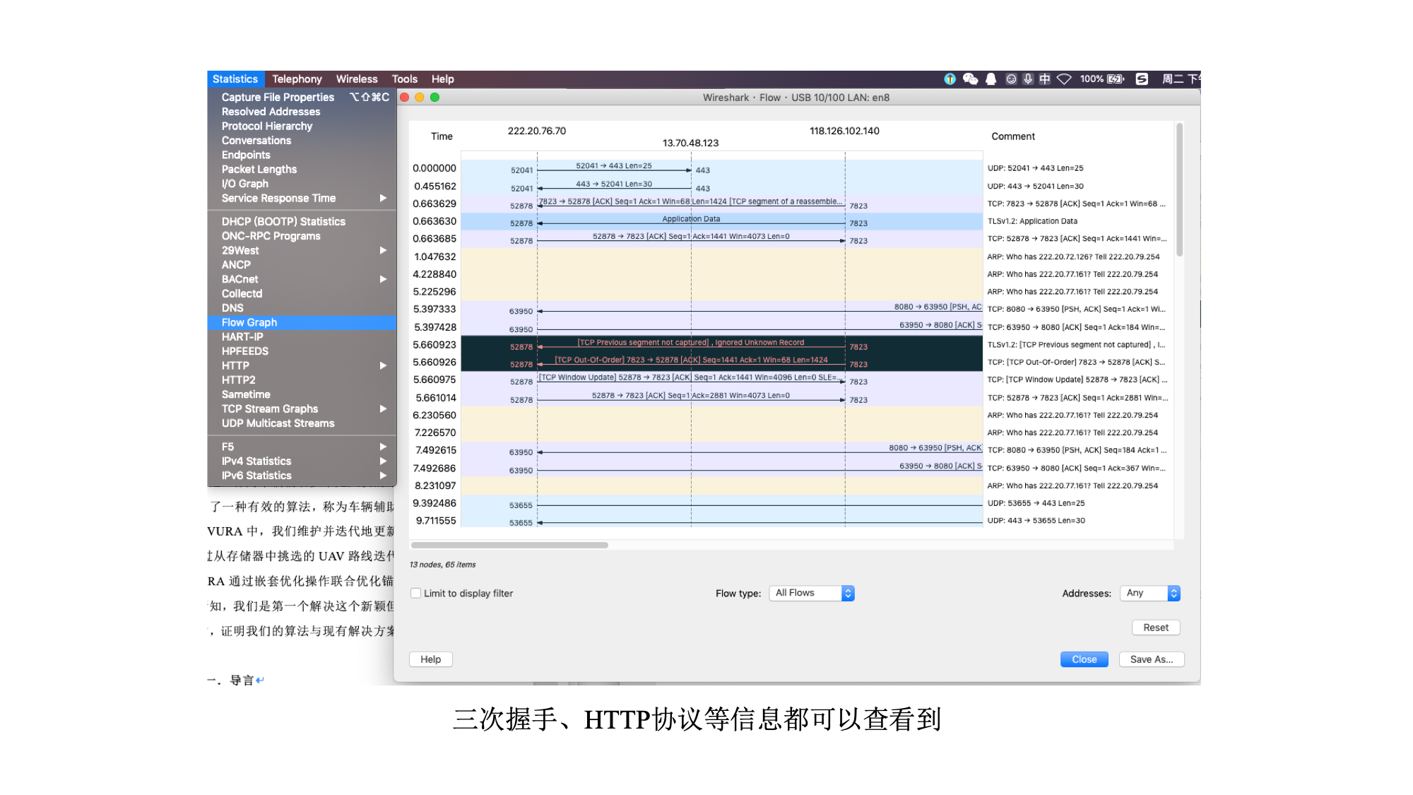This screenshot has width=1413, height=795.
Task: Select Flow Graph menu entry
Action: (302, 322)
